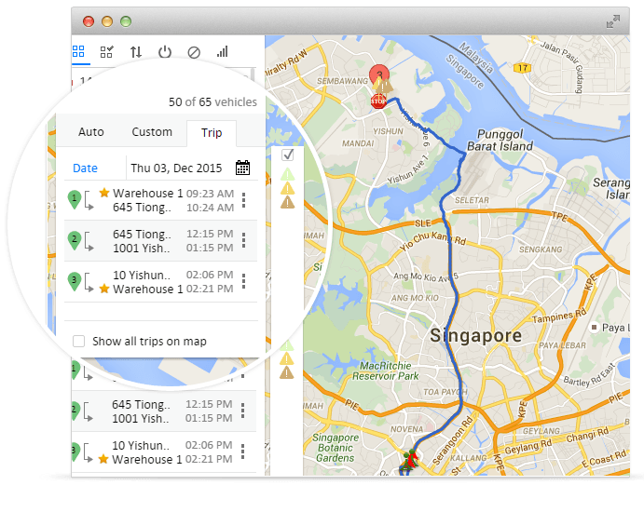
Task: Open options menu for 02:06 PM trip
Action: [243, 281]
